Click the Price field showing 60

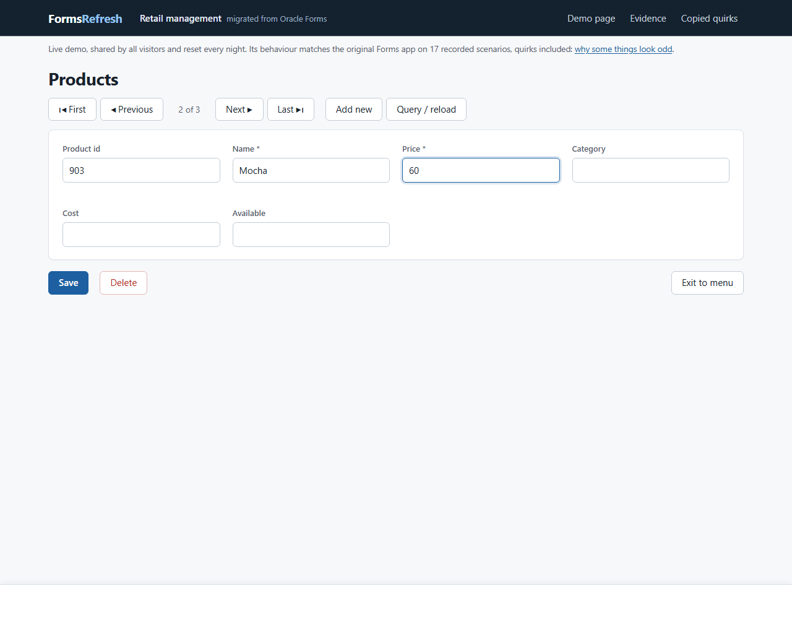[x=481, y=170]
